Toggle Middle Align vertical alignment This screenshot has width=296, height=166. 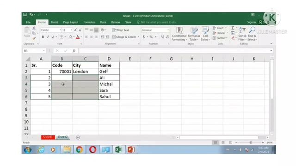coord(92,30)
